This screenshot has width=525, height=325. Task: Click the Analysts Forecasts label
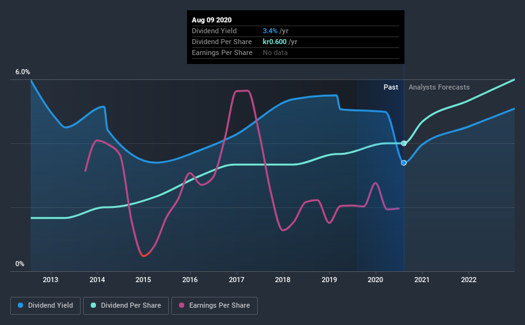tap(439, 87)
